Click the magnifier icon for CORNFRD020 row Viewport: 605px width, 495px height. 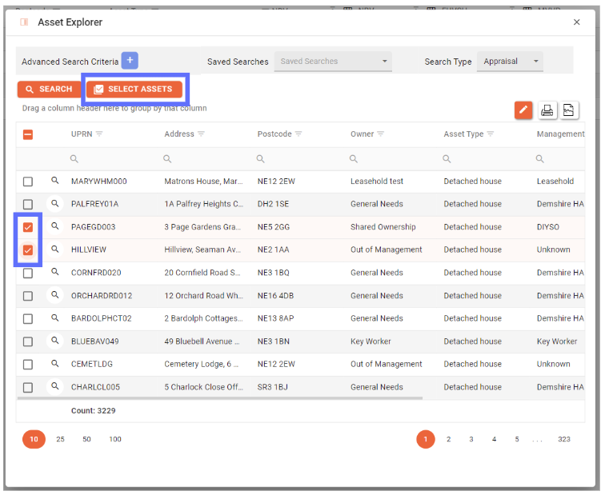[55, 273]
